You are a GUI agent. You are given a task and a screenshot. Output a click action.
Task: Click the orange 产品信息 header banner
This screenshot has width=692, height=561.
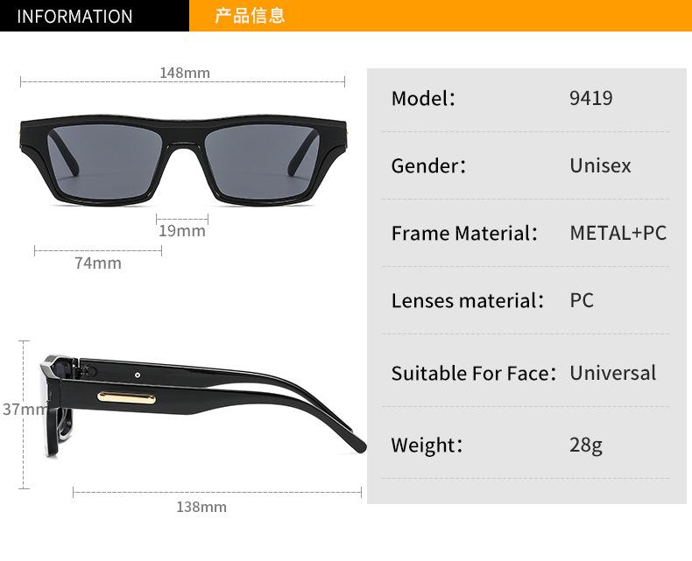coord(441,16)
